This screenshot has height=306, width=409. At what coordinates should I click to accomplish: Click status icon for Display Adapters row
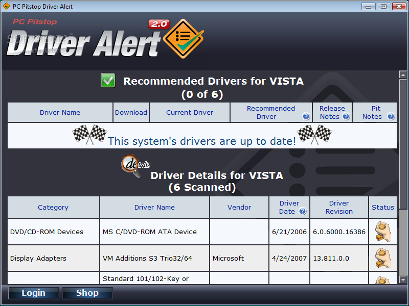[382, 258]
